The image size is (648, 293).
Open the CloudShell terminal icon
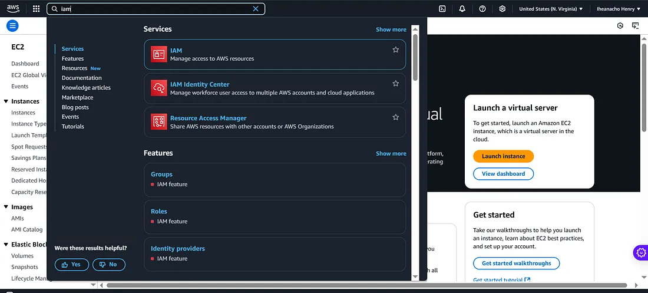pos(442,9)
